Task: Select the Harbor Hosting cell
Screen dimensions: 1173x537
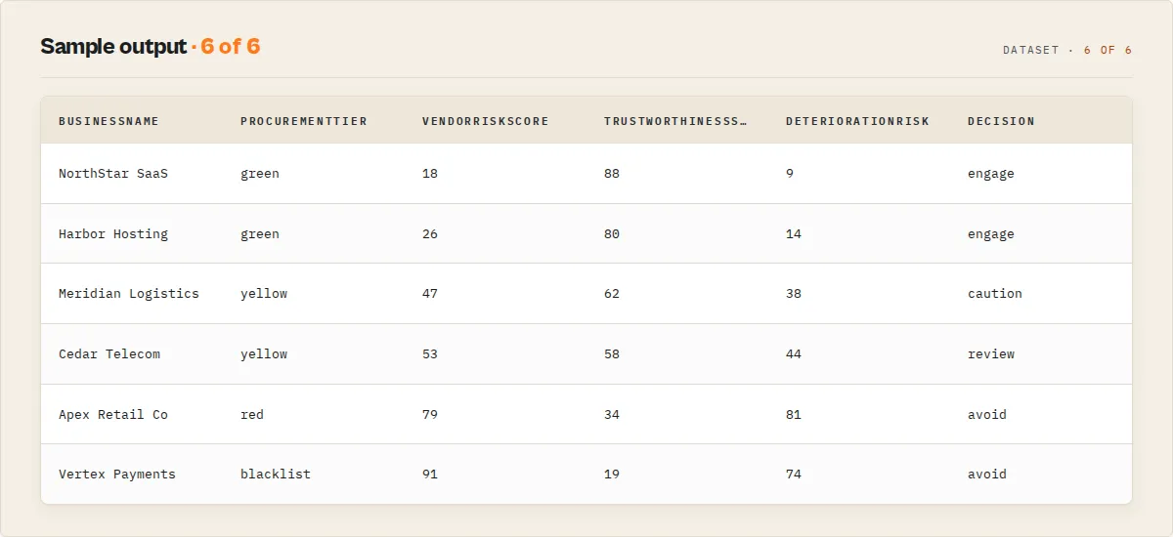Action: tap(113, 234)
